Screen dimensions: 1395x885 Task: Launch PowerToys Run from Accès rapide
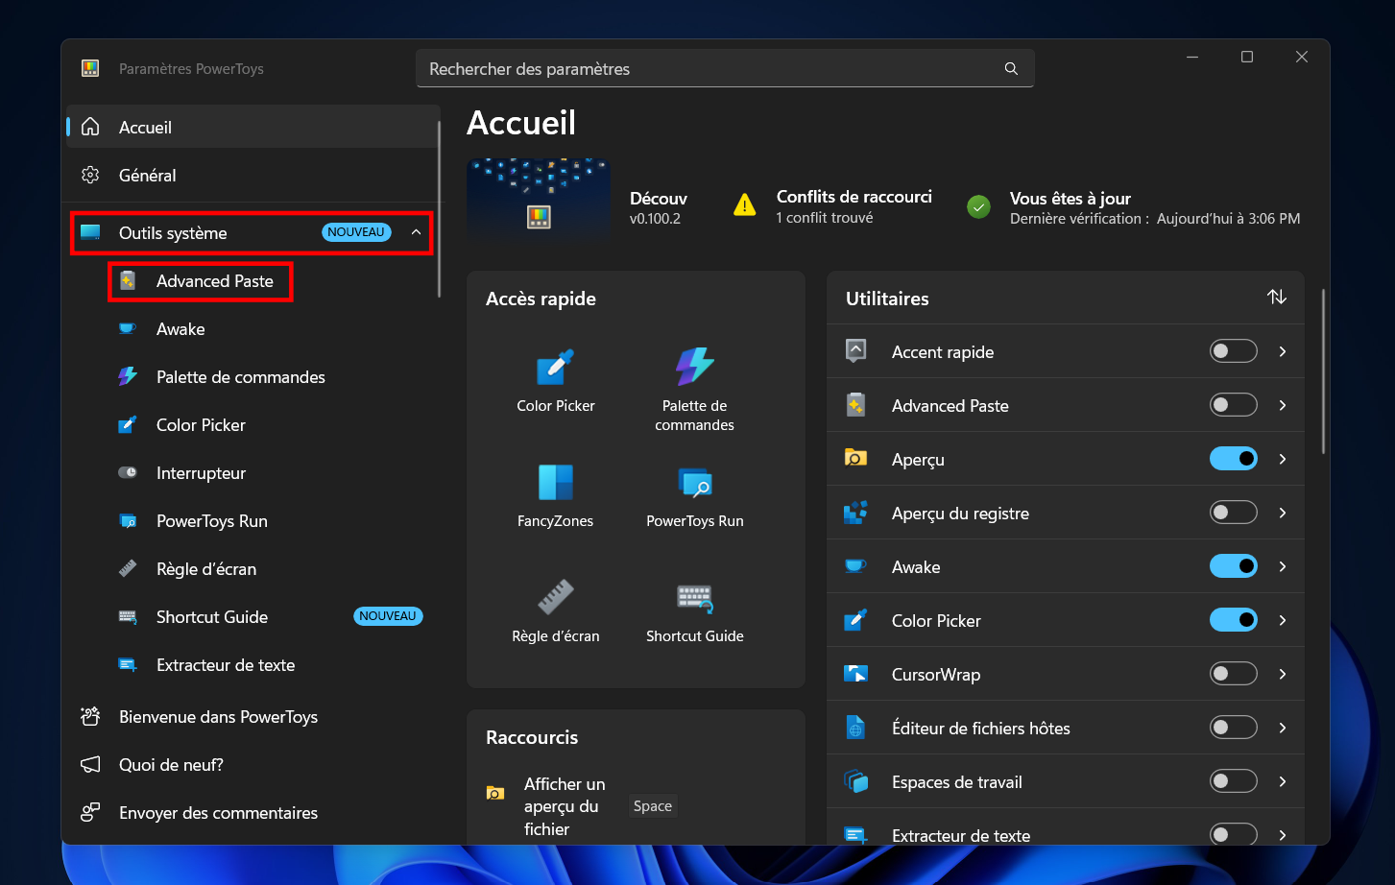[x=695, y=496]
